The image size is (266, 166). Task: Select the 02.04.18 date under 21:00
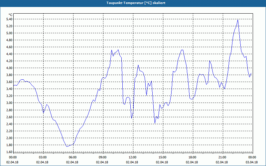tap(222, 162)
